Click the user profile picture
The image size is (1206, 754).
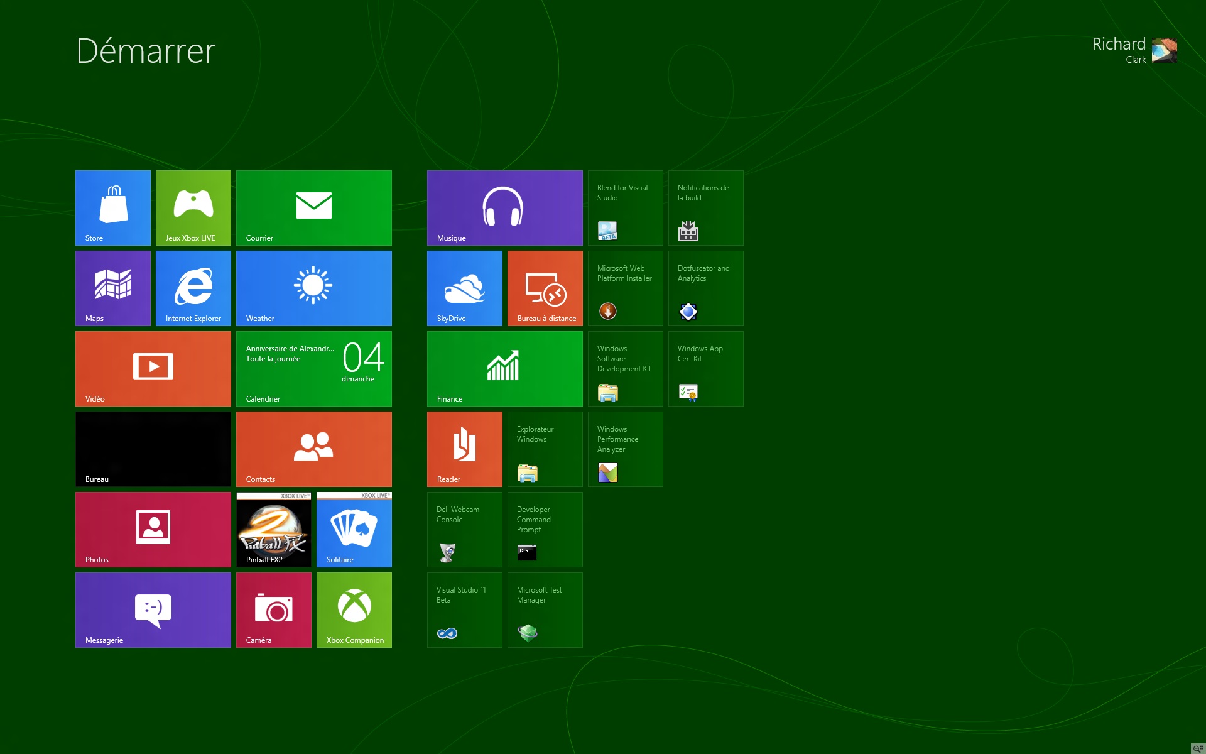(1165, 50)
